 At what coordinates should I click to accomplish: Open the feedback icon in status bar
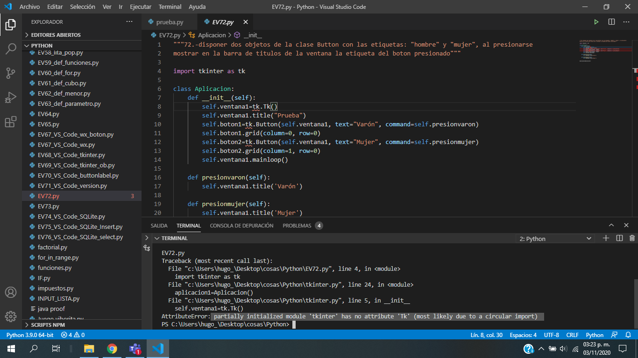pos(614,335)
